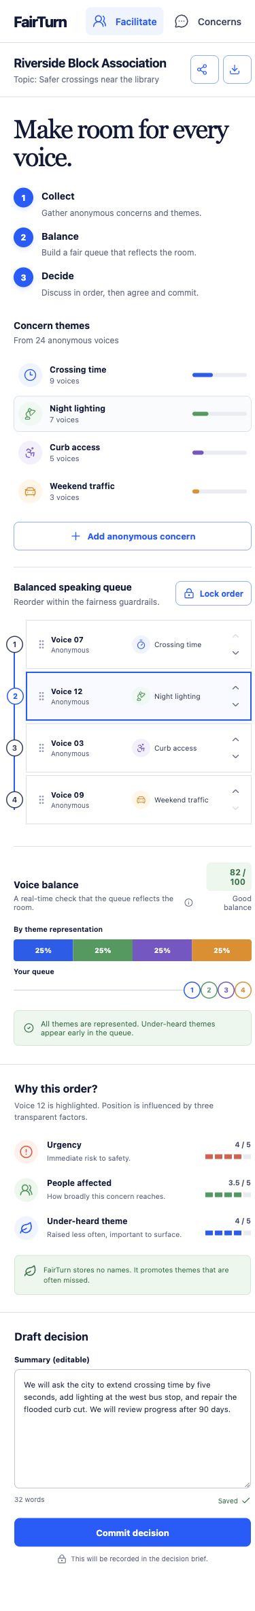Click the drag handle for Voice 07
255x1611 pixels.
[41, 644]
